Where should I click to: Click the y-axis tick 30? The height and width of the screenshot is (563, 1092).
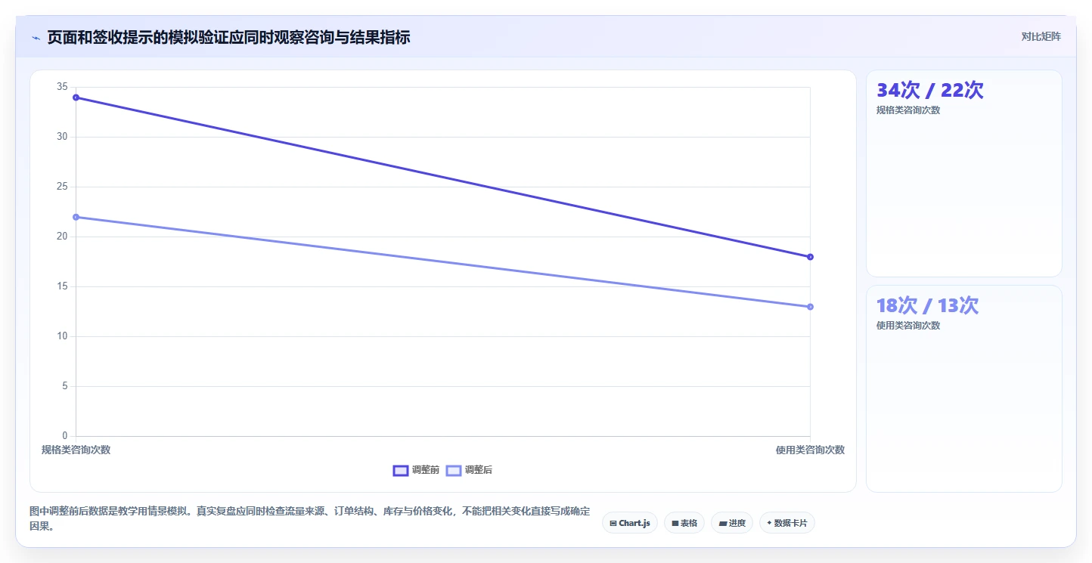tap(62, 137)
